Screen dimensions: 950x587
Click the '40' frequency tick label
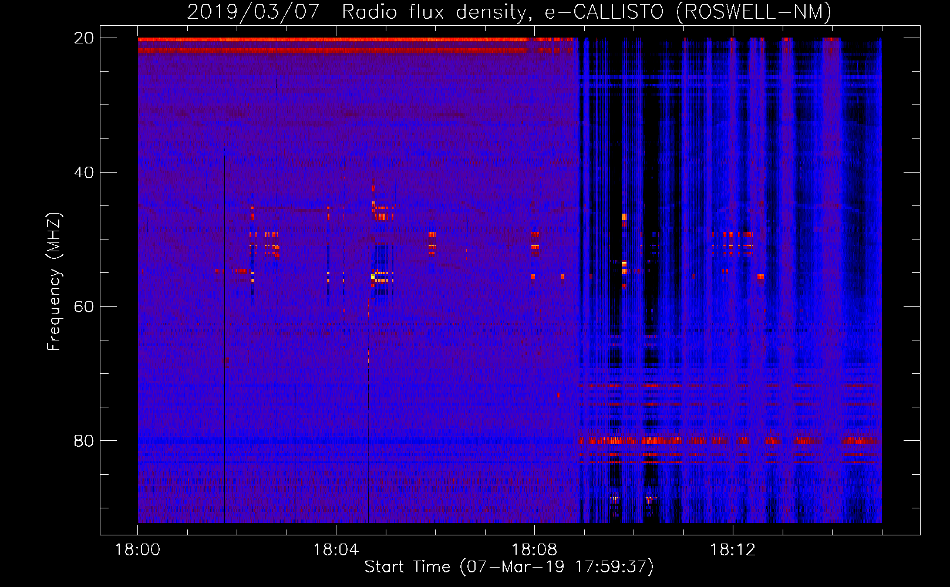coord(84,173)
